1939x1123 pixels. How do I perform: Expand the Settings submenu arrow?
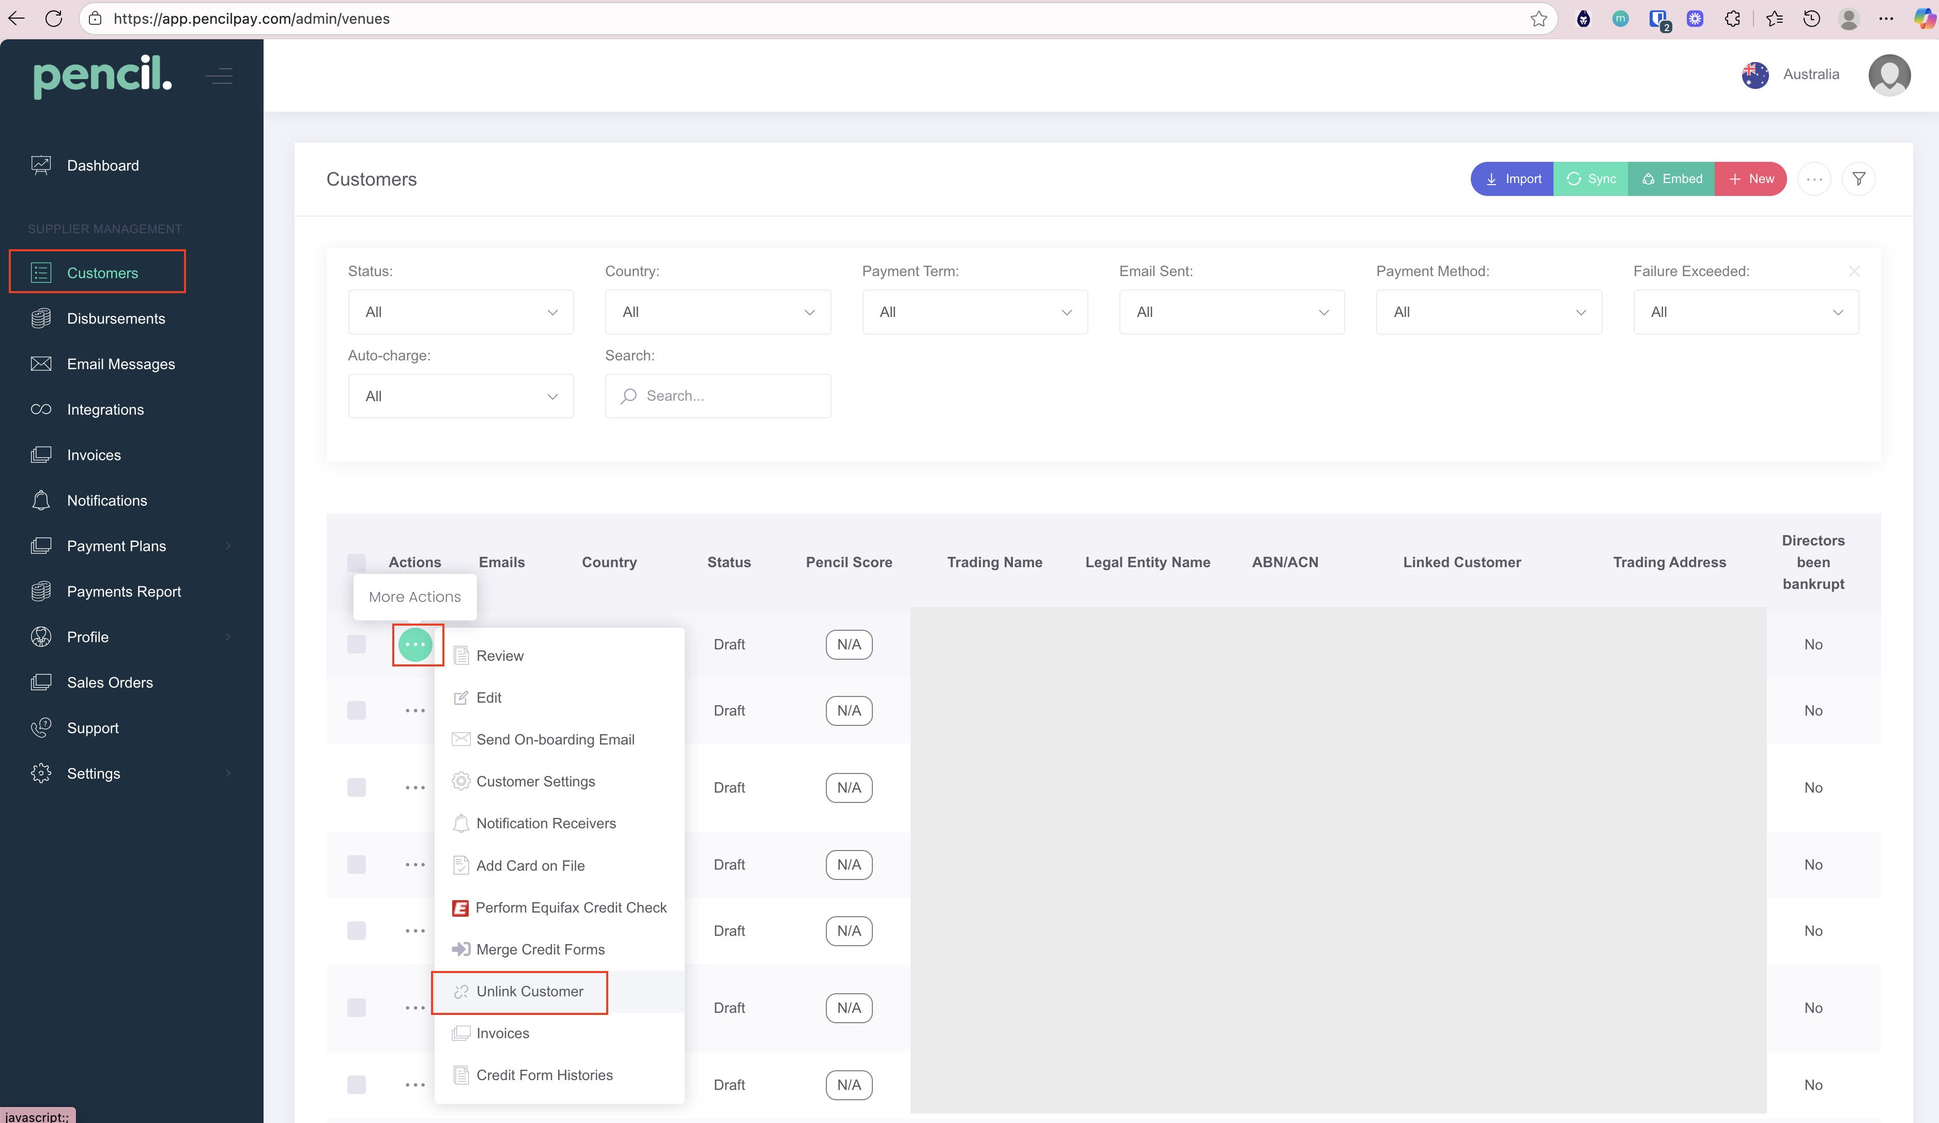228,773
